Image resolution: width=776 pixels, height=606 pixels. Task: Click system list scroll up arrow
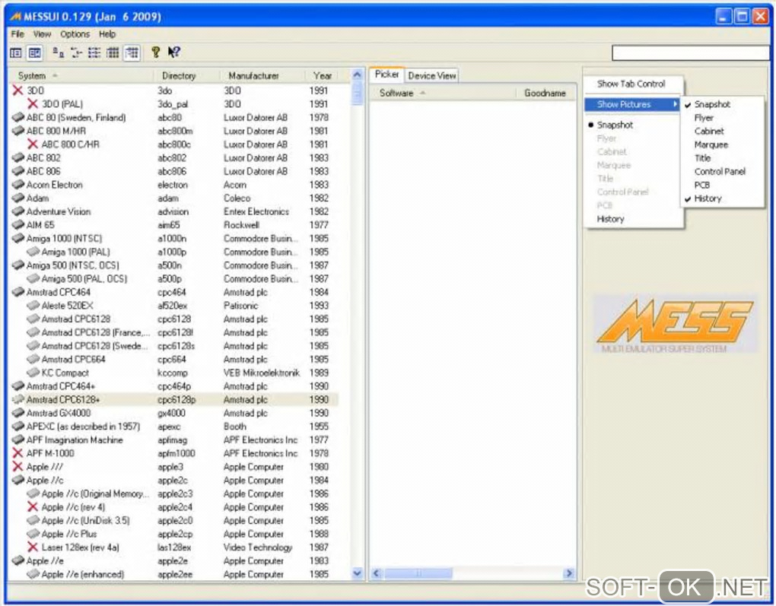click(x=357, y=75)
